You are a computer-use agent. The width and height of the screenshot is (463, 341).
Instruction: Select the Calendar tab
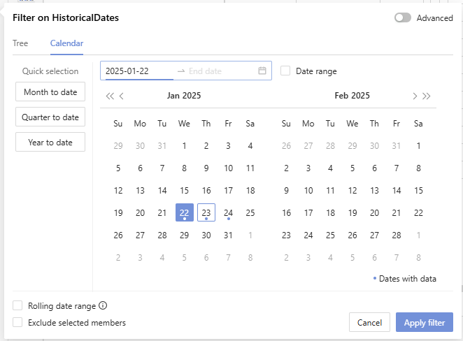tap(66, 43)
